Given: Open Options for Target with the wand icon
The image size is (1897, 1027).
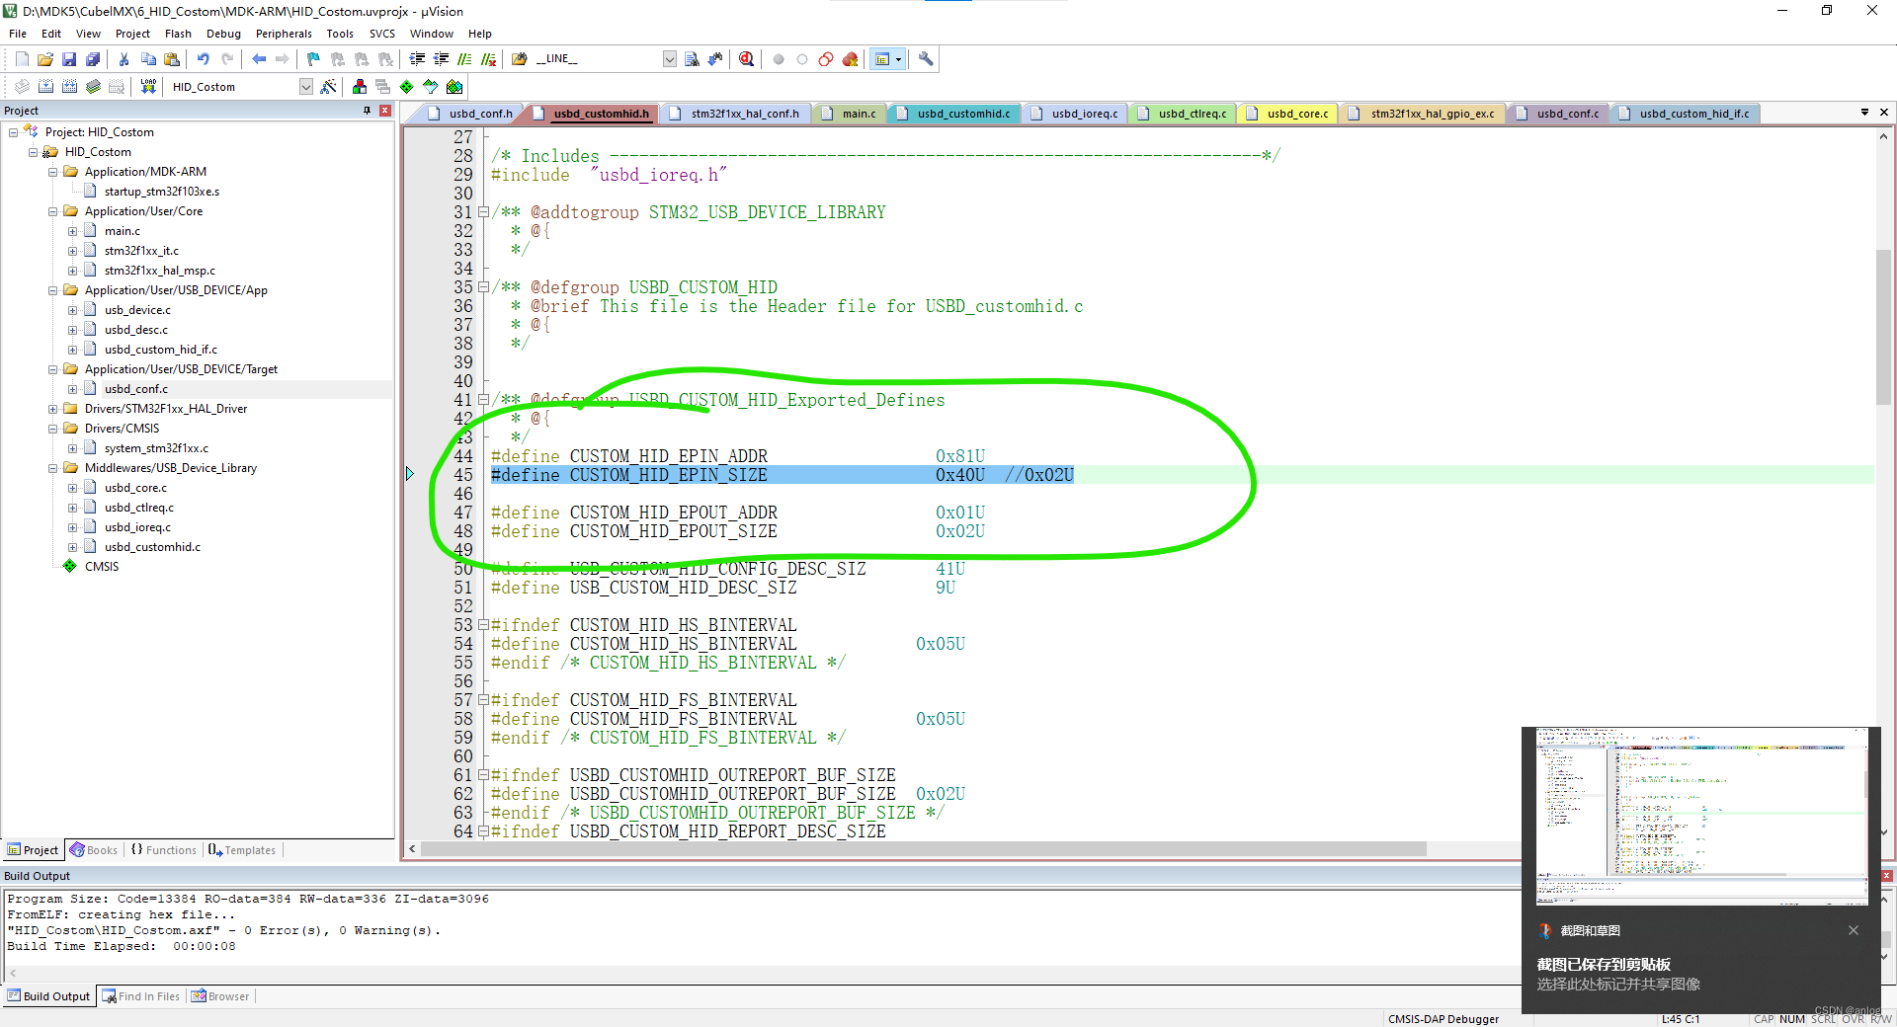Looking at the screenshot, I should click(328, 86).
